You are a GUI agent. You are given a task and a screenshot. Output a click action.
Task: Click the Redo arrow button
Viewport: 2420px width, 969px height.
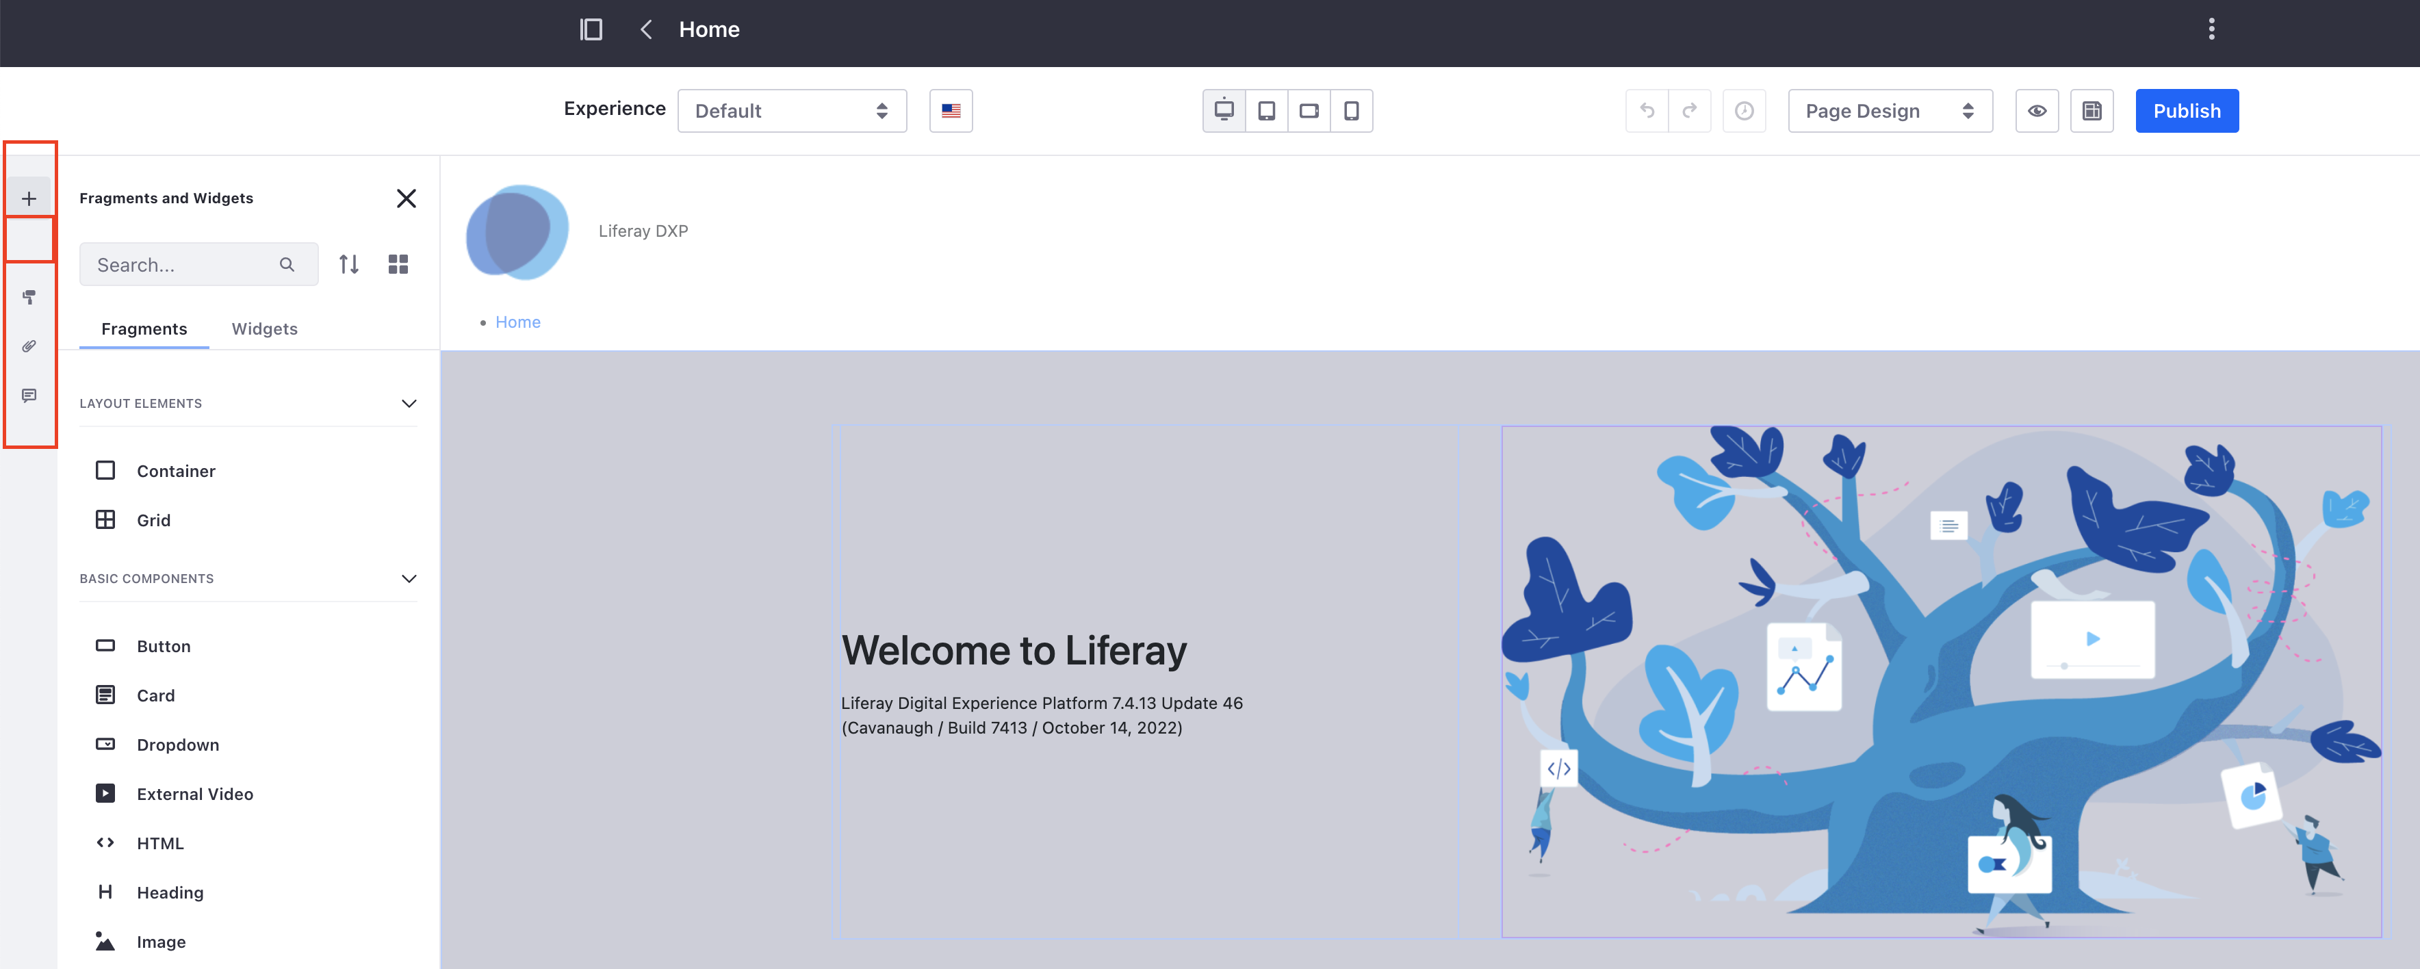pyautogui.click(x=1689, y=111)
